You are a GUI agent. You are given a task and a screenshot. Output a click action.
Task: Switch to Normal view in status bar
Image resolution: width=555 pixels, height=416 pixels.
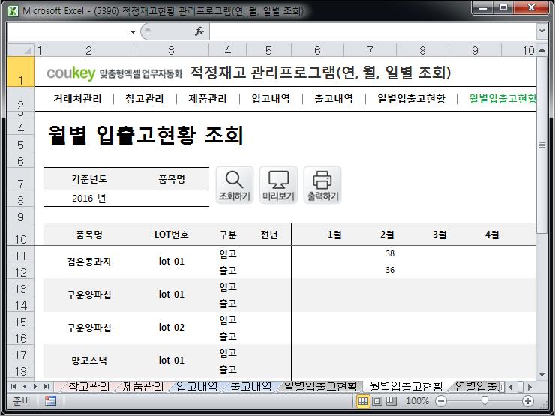[x=363, y=401]
